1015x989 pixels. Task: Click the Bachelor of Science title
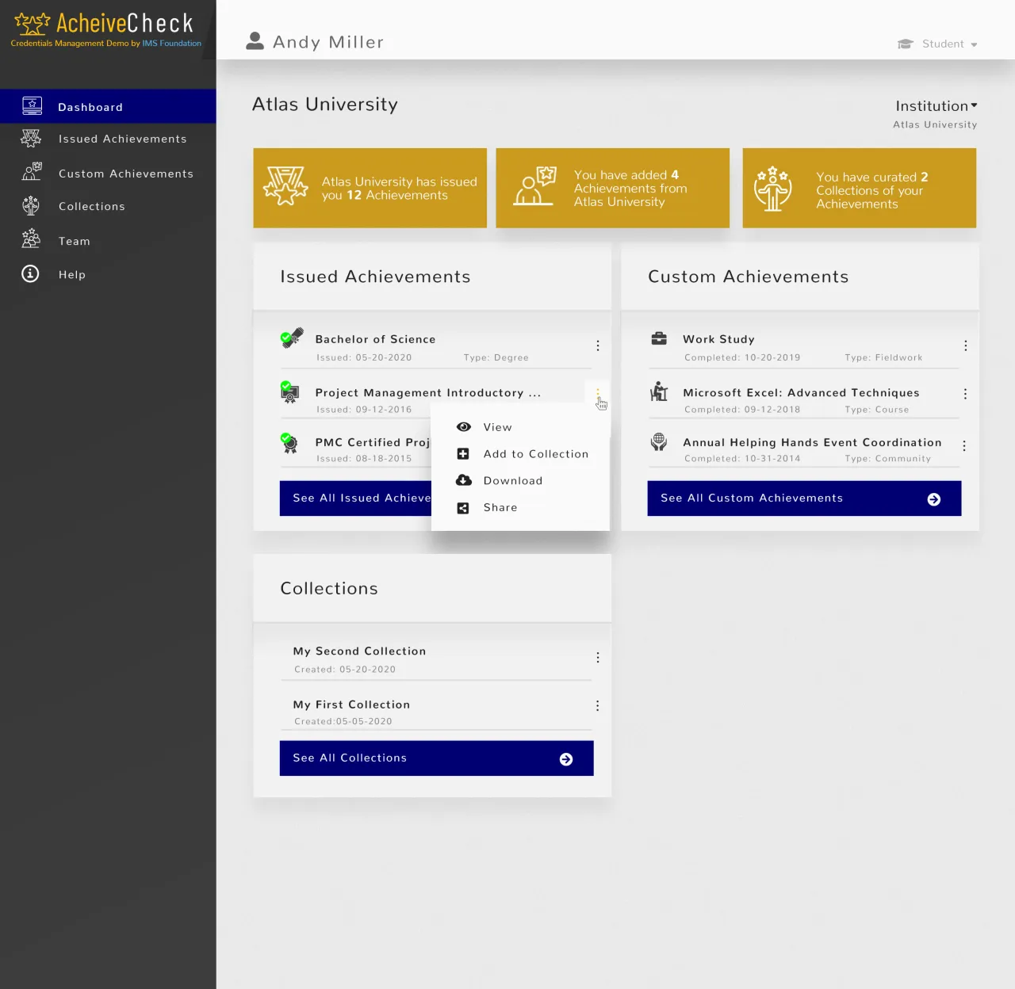pyautogui.click(x=375, y=338)
